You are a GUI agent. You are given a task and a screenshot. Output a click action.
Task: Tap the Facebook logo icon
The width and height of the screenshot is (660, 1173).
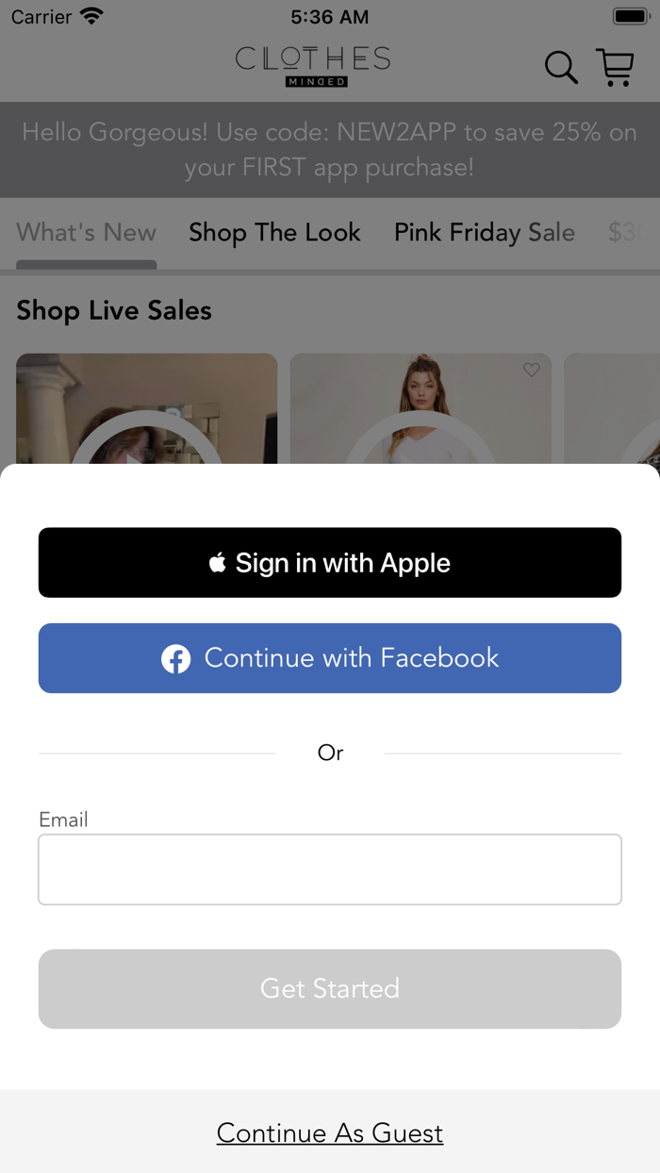click(175, 658)
